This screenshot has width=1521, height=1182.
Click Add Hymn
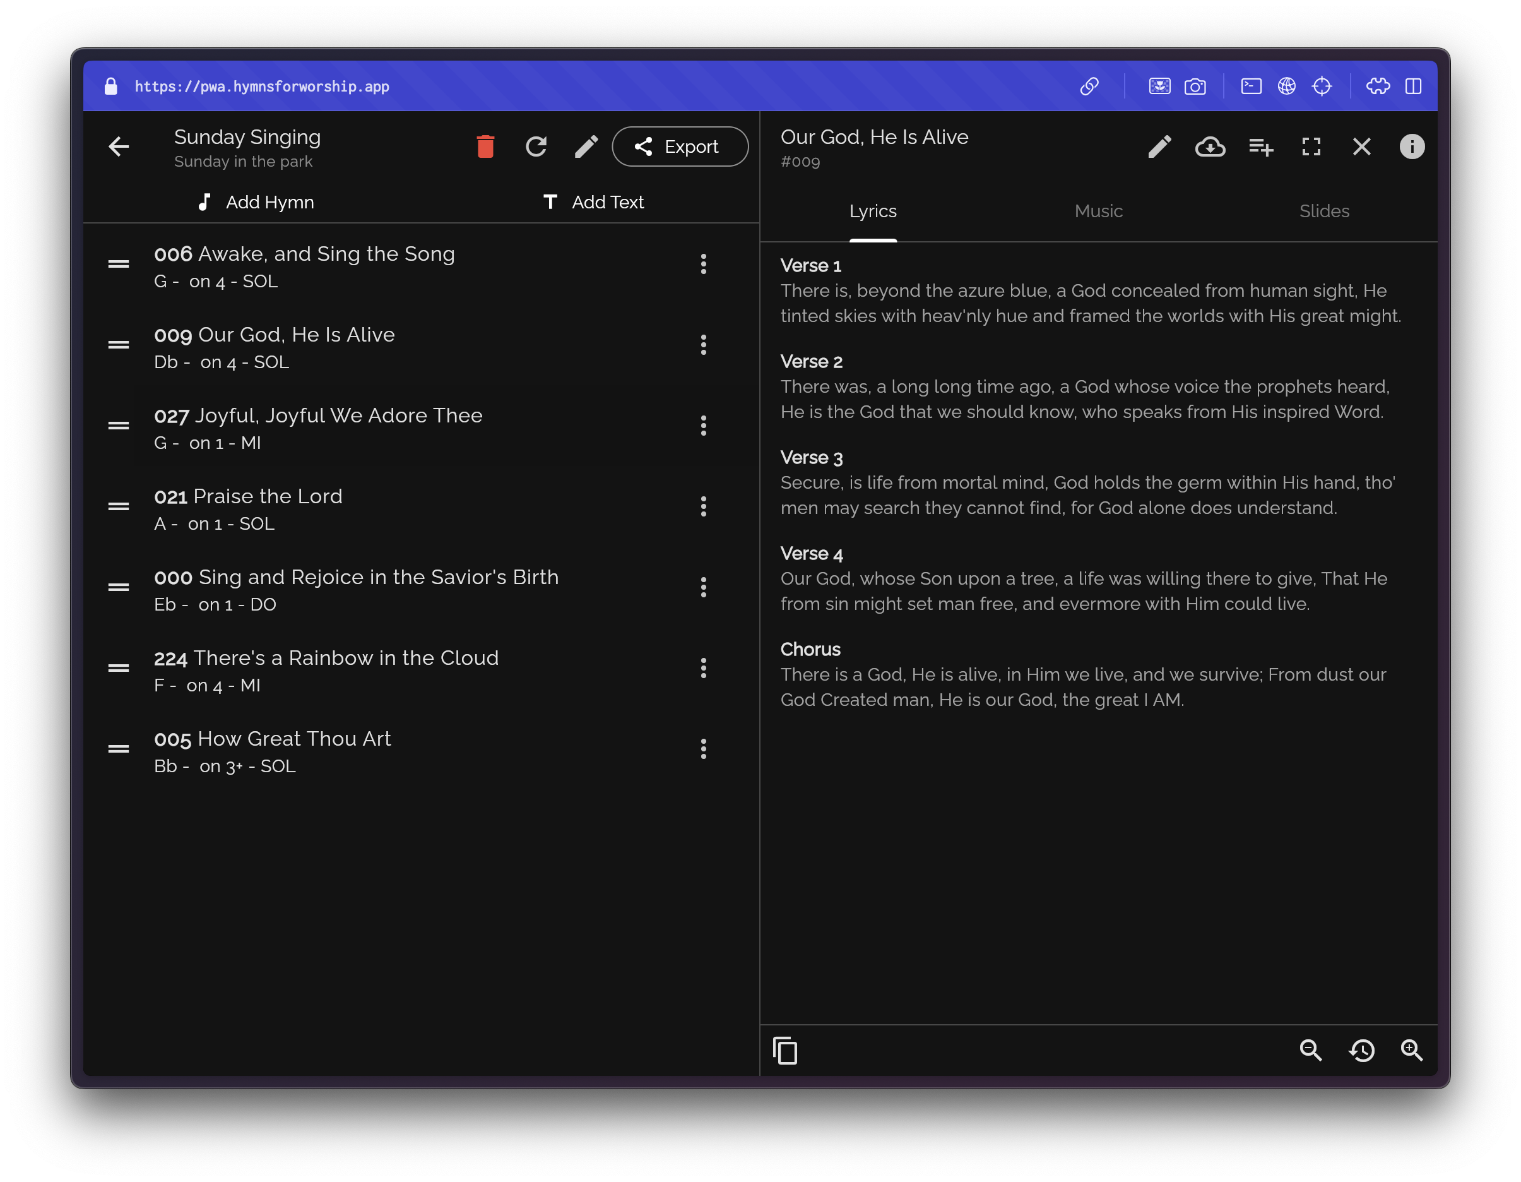click(256, 202)
